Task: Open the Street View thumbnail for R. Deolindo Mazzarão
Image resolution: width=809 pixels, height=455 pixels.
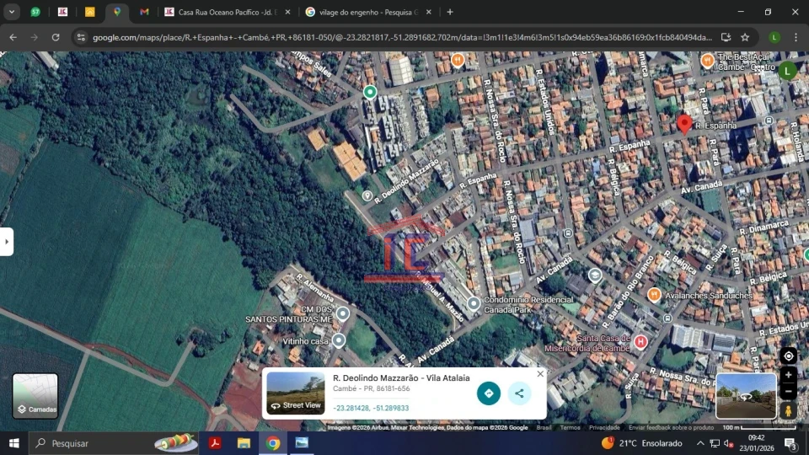Action: [296, 393]
